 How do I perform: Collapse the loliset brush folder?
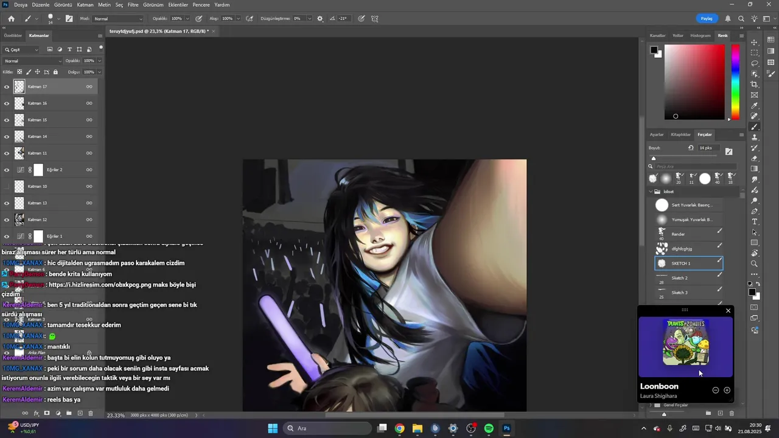click(x=651, y=192)
